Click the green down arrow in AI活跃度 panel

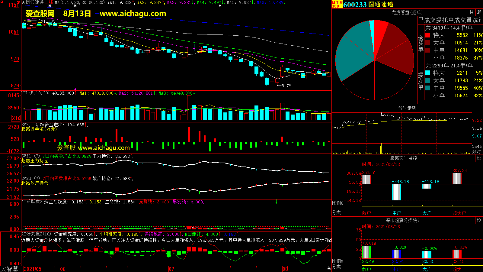pyautogui.click(x=276, y=202)
